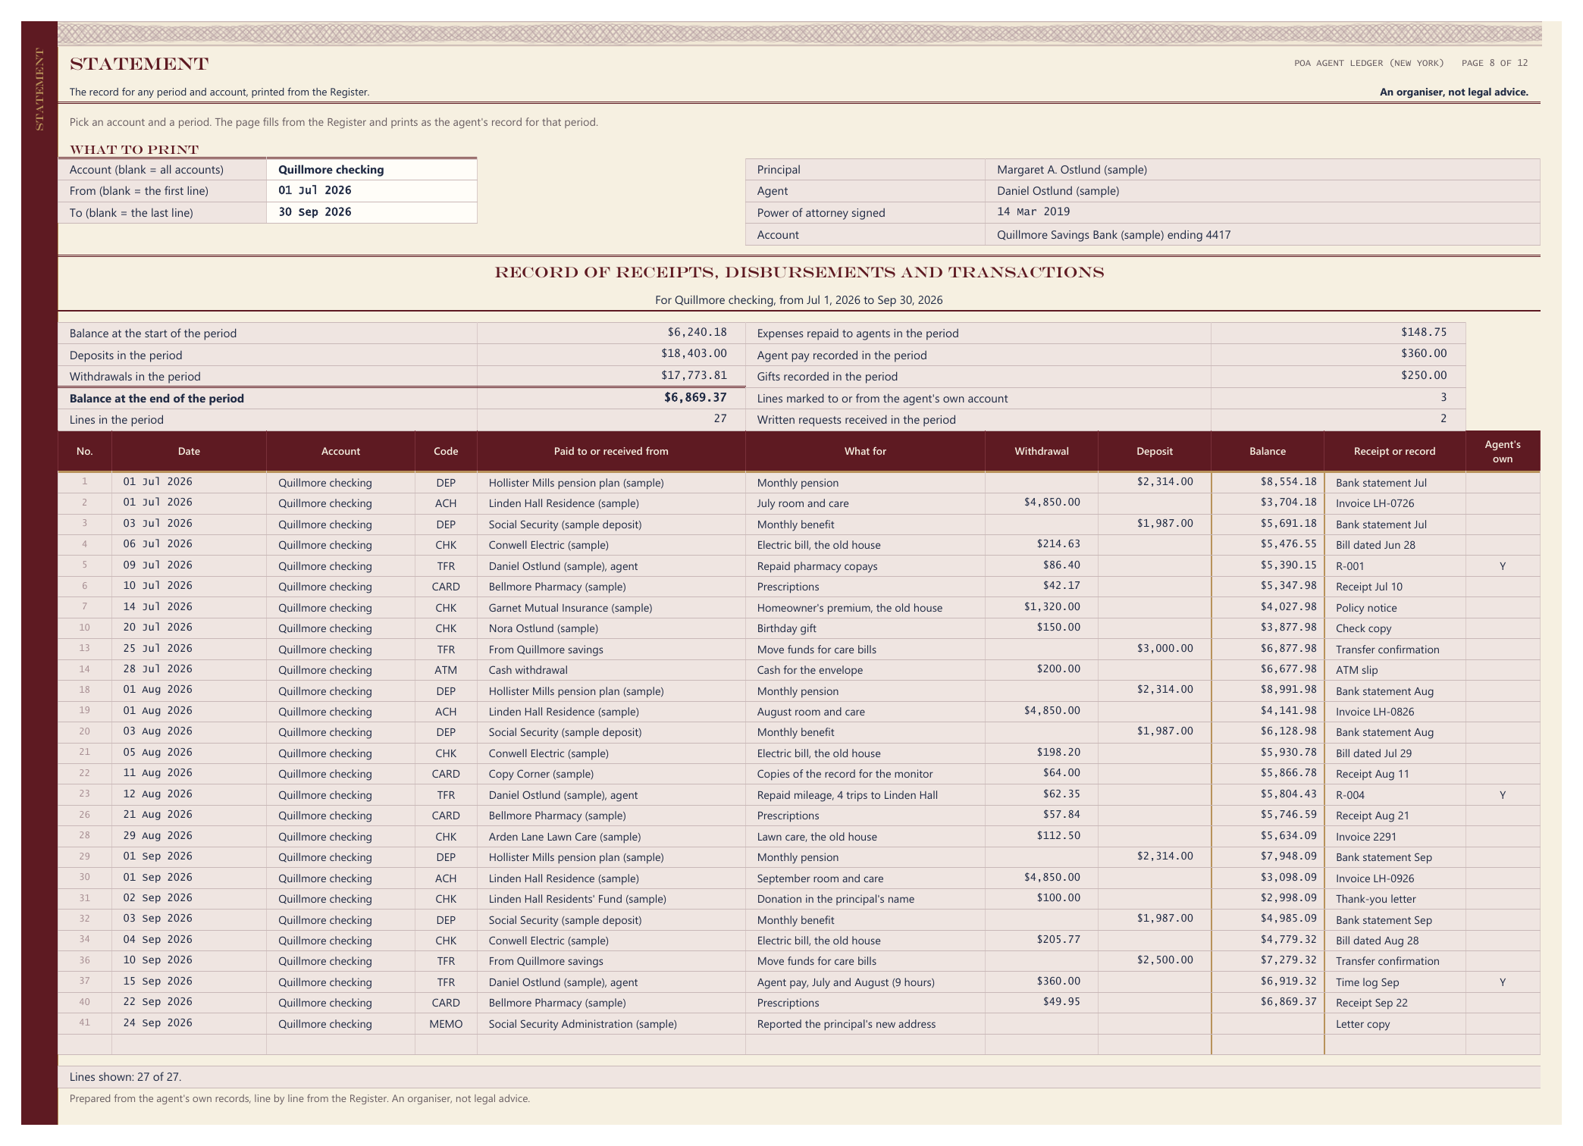This screenshot has width=1583, height=1146.
Task: Click Invoice 2291 receipt cell
Action: point(1394,837)
